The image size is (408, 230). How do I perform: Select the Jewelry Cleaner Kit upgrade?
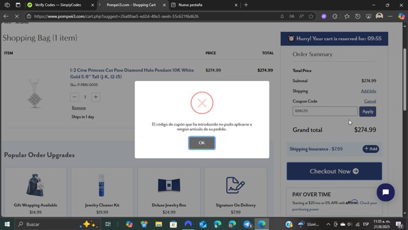coord(102,192)
